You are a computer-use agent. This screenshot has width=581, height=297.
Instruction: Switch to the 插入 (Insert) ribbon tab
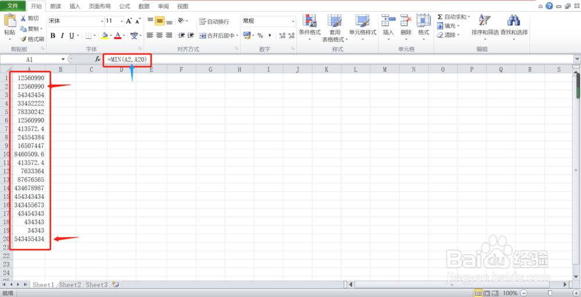[75, 6]
